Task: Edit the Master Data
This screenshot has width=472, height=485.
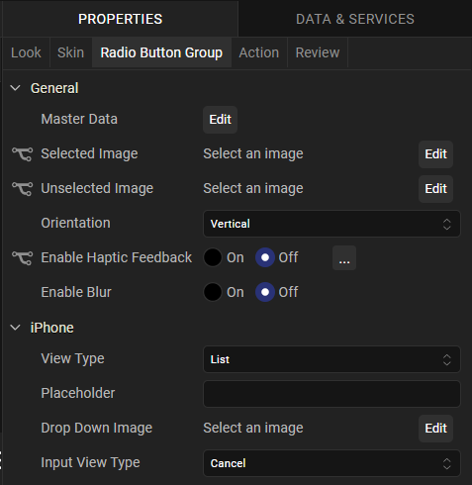Action: pyautogui.click(x=220, y=120)
